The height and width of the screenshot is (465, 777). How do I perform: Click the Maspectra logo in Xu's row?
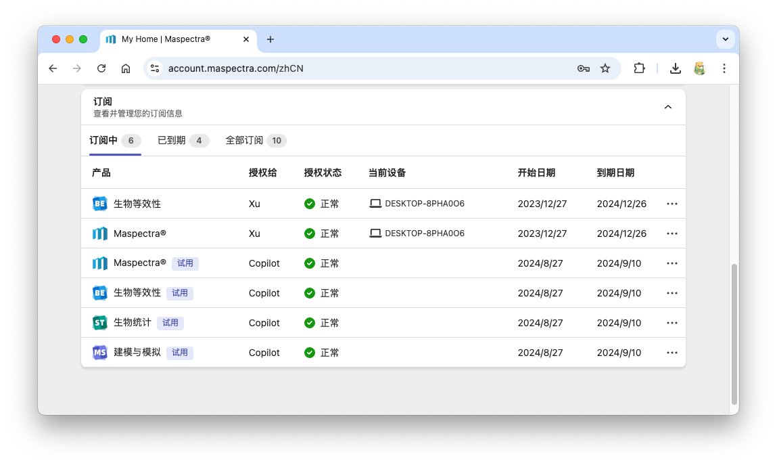click(99, 234)
